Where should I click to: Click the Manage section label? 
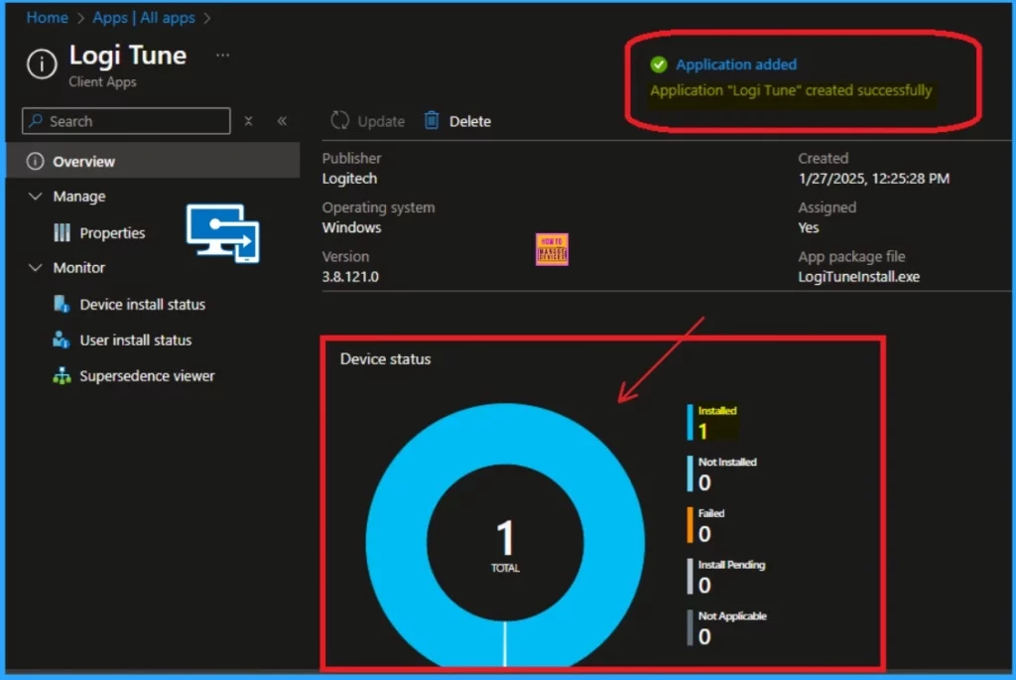79,196
